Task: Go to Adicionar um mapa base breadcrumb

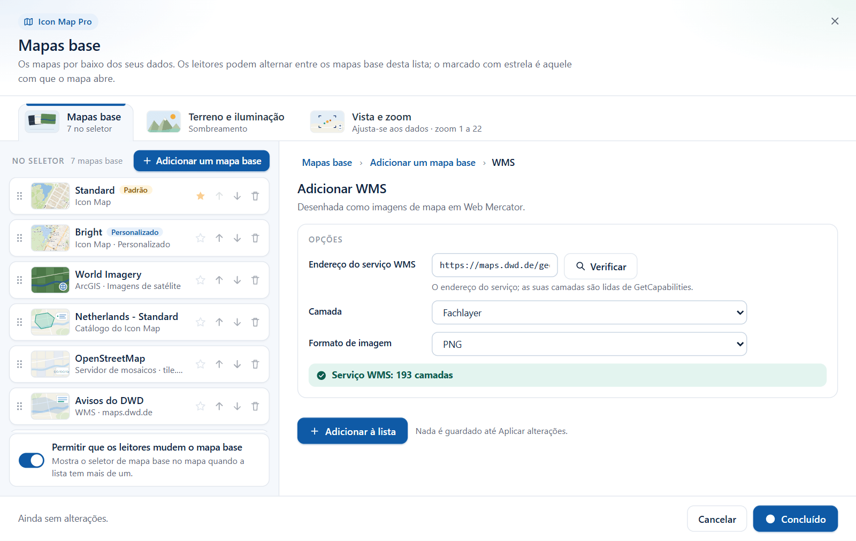Action: [x=423, y=163]
